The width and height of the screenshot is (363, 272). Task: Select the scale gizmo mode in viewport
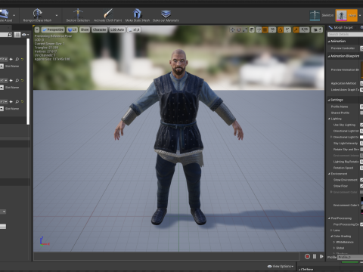[245, 30]
